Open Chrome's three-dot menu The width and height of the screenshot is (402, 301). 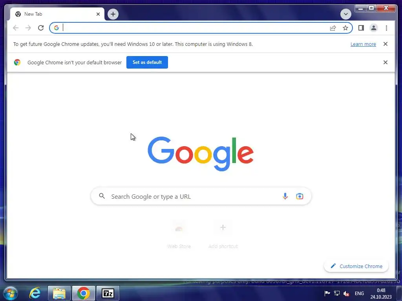(386, 28)
